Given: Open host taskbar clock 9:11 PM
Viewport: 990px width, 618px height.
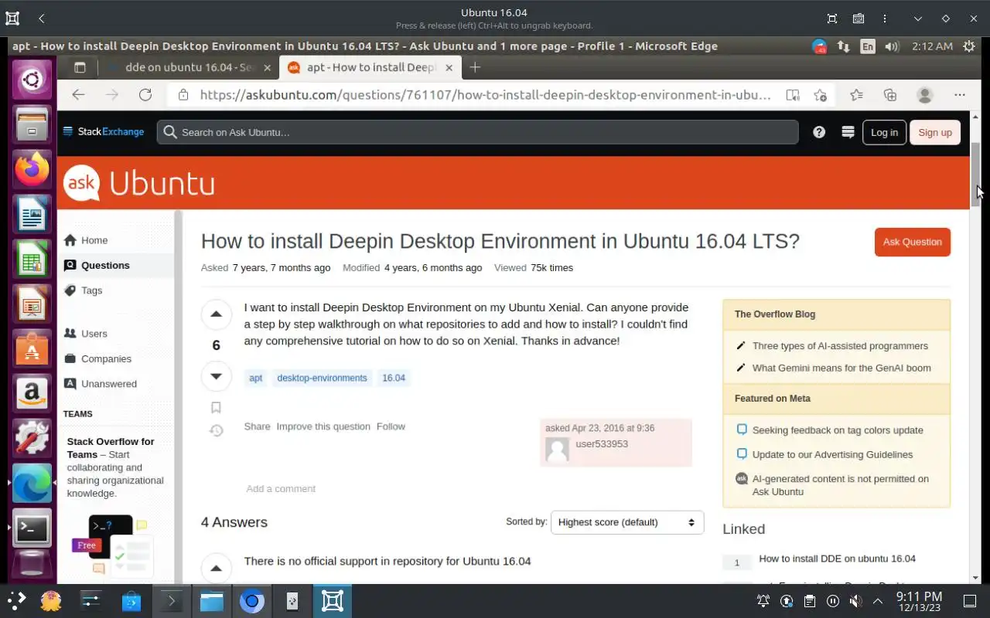Looking at the screenshot, I should point(919,601).
